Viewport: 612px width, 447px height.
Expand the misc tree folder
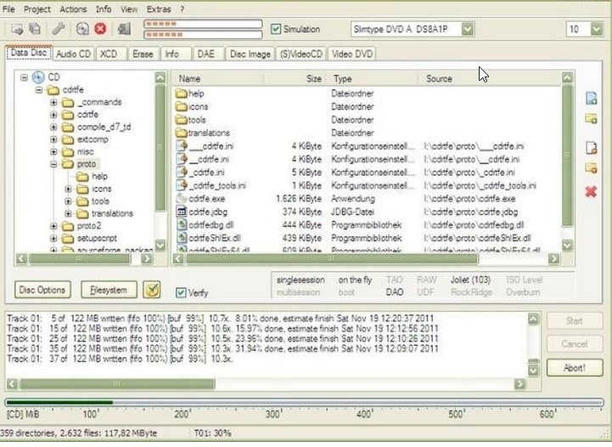(53, 151)
